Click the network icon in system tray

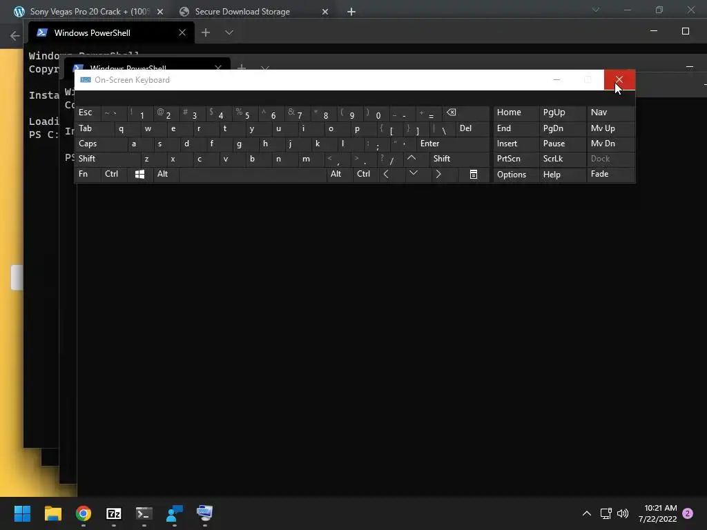click(x=606, y=513)
